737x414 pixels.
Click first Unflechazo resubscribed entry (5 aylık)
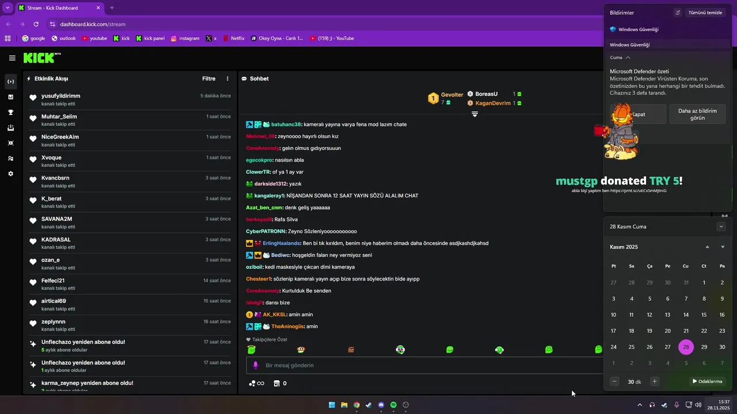[x=130, y=346]
